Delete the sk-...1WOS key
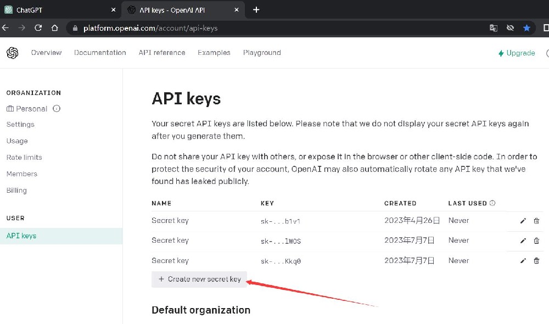 (536, 241)
